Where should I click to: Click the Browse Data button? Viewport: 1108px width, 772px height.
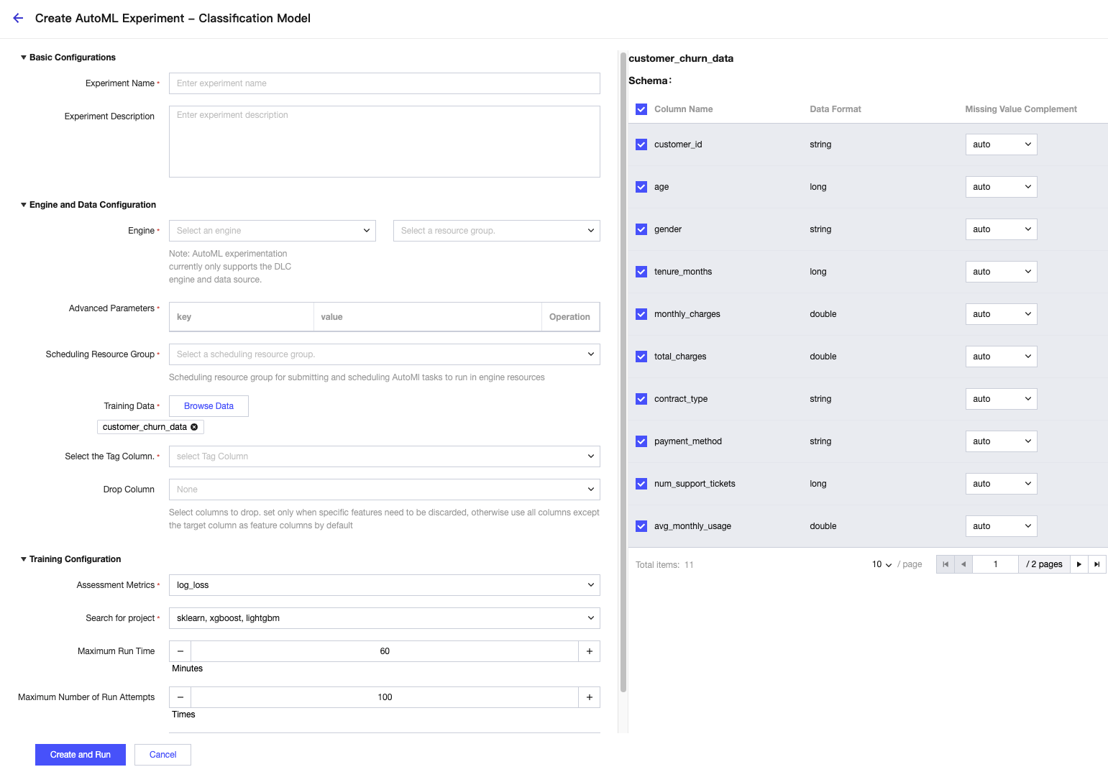click(209, 406)
